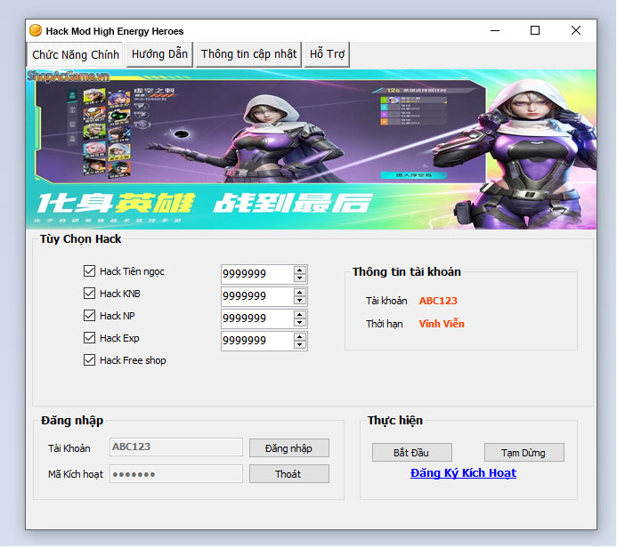Click the ABC123 account name text

(x=438, y=301)
